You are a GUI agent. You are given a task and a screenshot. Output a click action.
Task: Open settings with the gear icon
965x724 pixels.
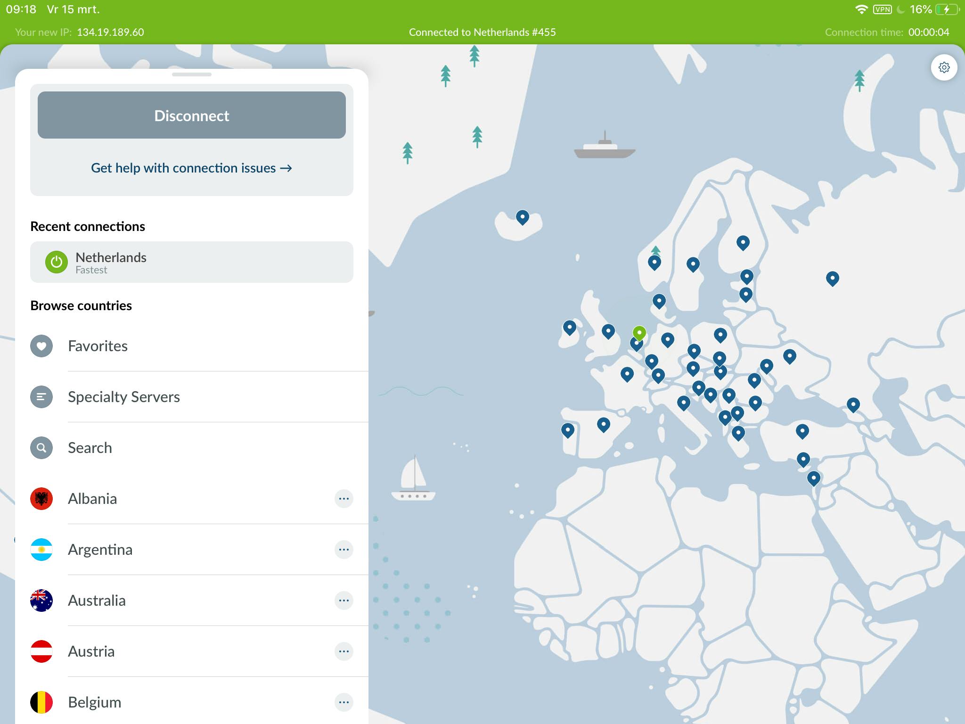click(x=944, y=67)
